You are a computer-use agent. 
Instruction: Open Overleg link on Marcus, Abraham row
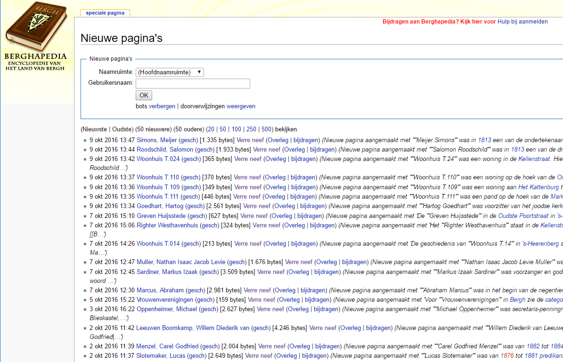click(285, 290)
